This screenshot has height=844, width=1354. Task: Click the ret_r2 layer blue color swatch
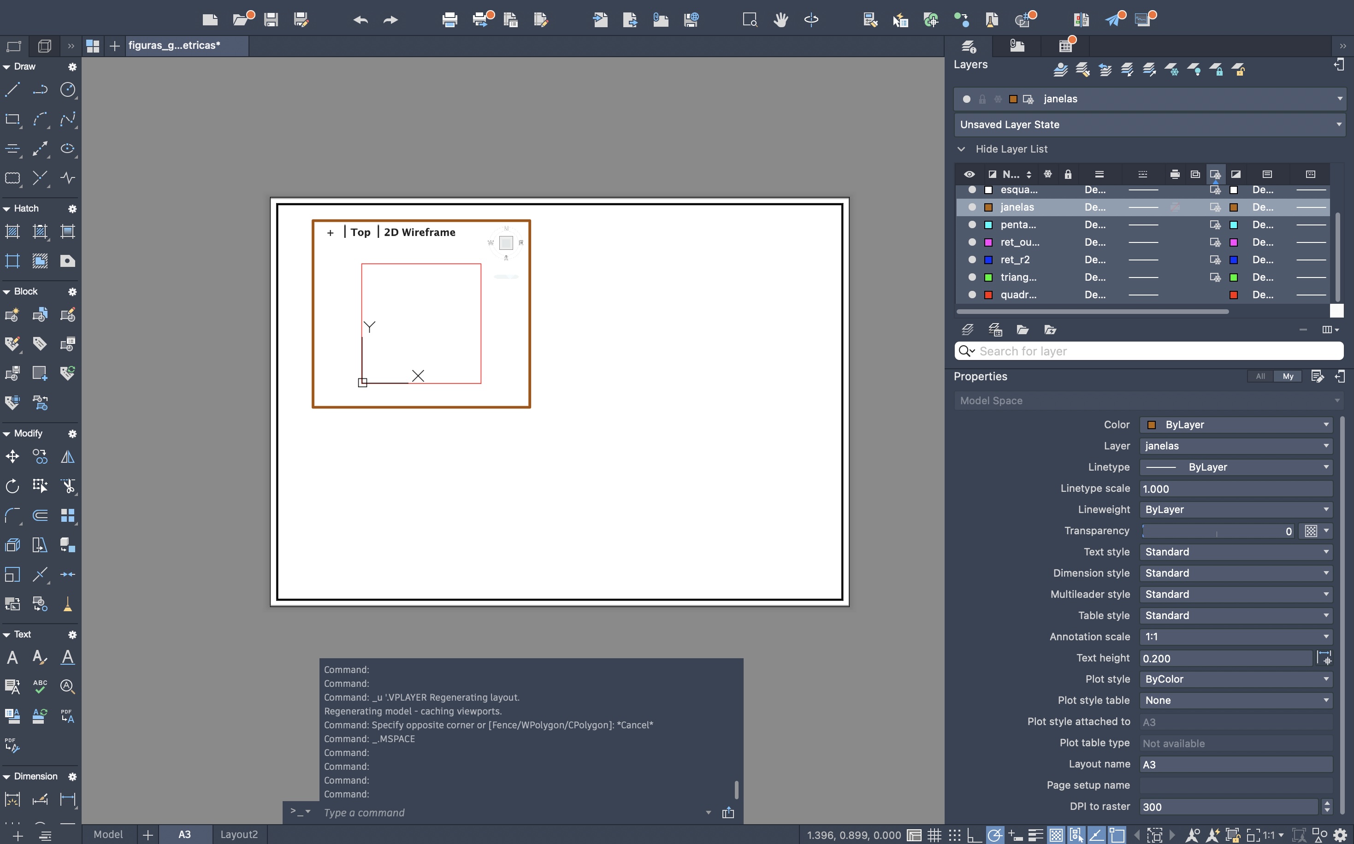pos(988,260)
